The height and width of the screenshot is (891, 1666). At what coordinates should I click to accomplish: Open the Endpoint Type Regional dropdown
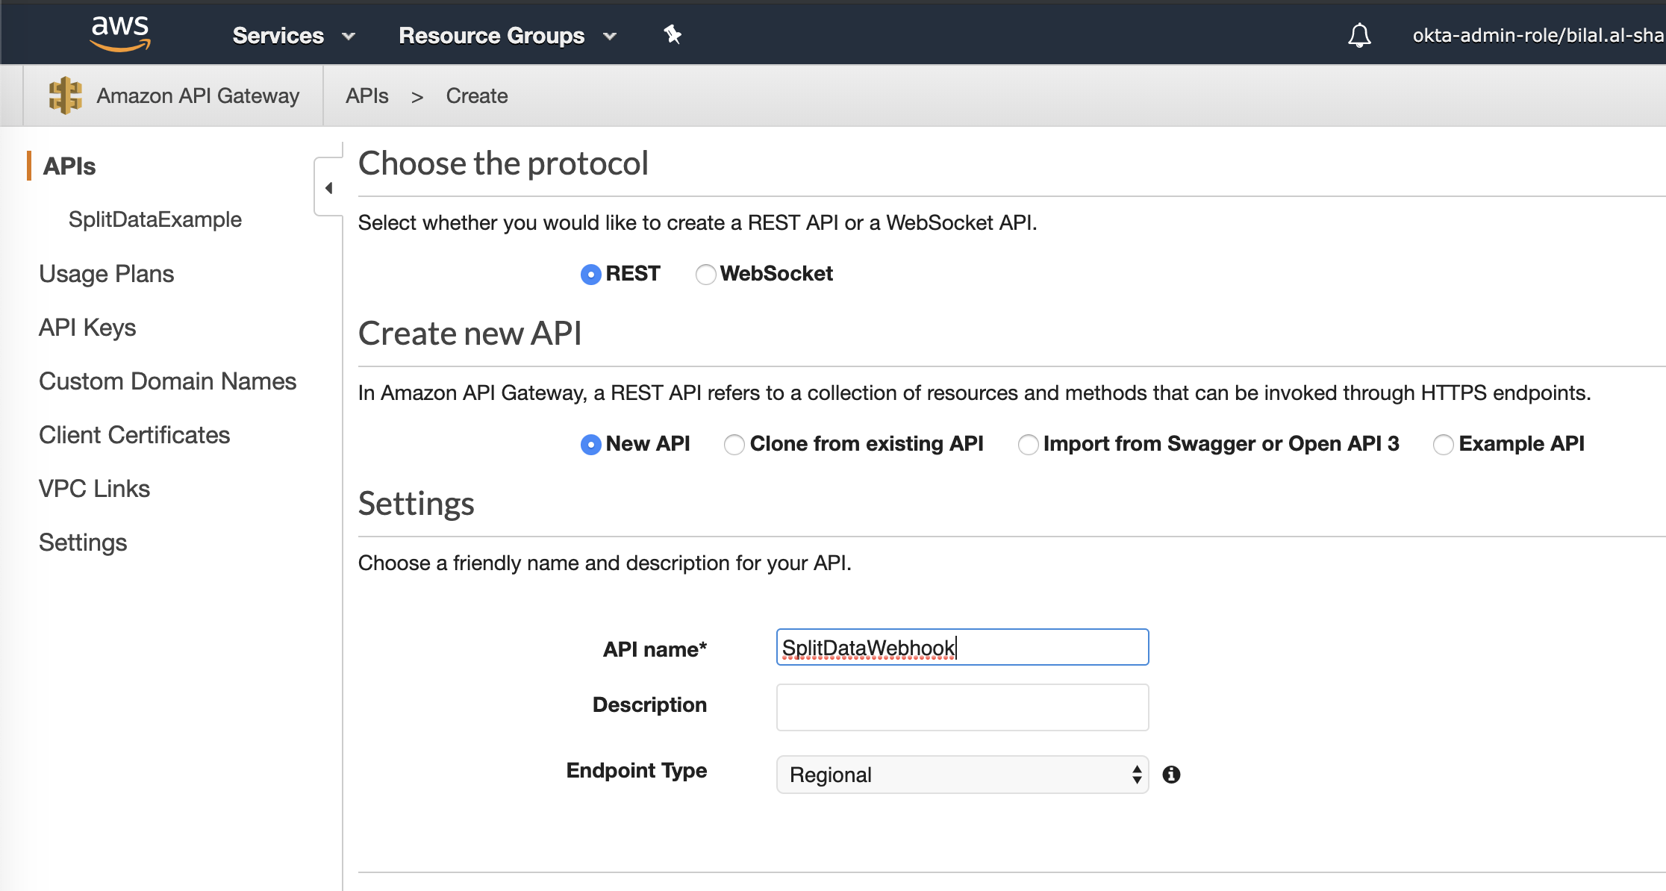961,775
